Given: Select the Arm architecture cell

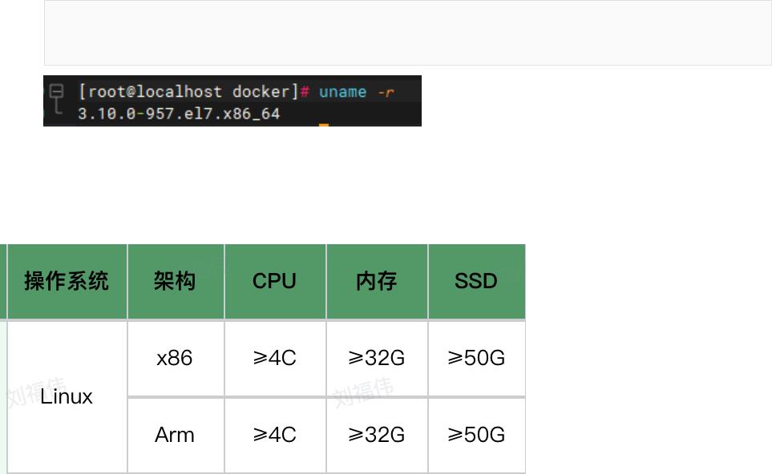Looking at the screenshot, I should point(175,435).
